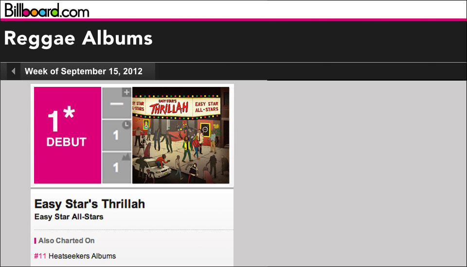Open the Easy Star's Thrillah album title
The image size is (467, 267).
tap(90, 204)
